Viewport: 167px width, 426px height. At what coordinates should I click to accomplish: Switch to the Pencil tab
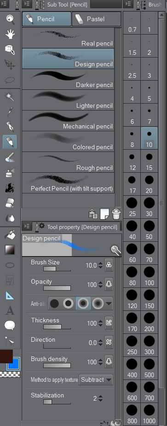click(x=46, y=19)
